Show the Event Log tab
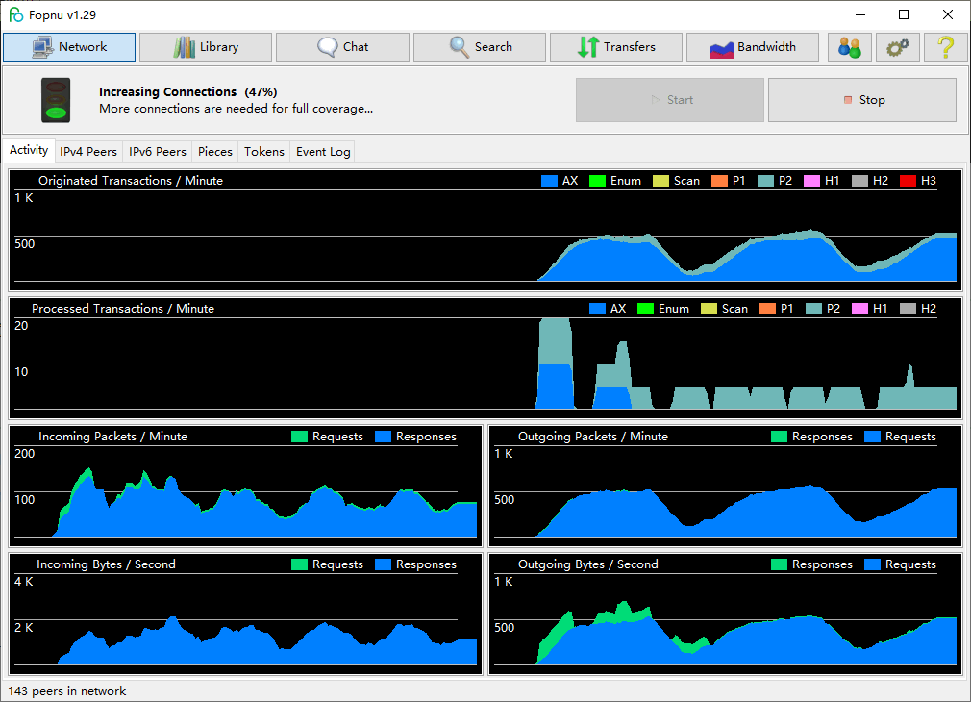The height and width of the screenshot is (702, 971). [x=323, y=152]
